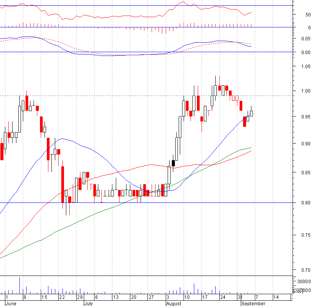Select the "15" date label in June
Screen dimensions: 312x306
click(x=44, y=297)
